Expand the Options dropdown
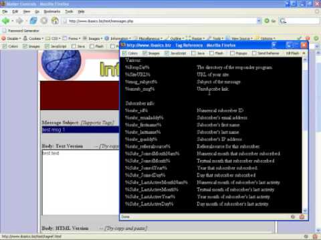 tap(265, 39)
